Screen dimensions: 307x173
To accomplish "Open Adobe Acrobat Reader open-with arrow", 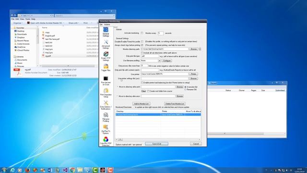I will pos(63,23).
